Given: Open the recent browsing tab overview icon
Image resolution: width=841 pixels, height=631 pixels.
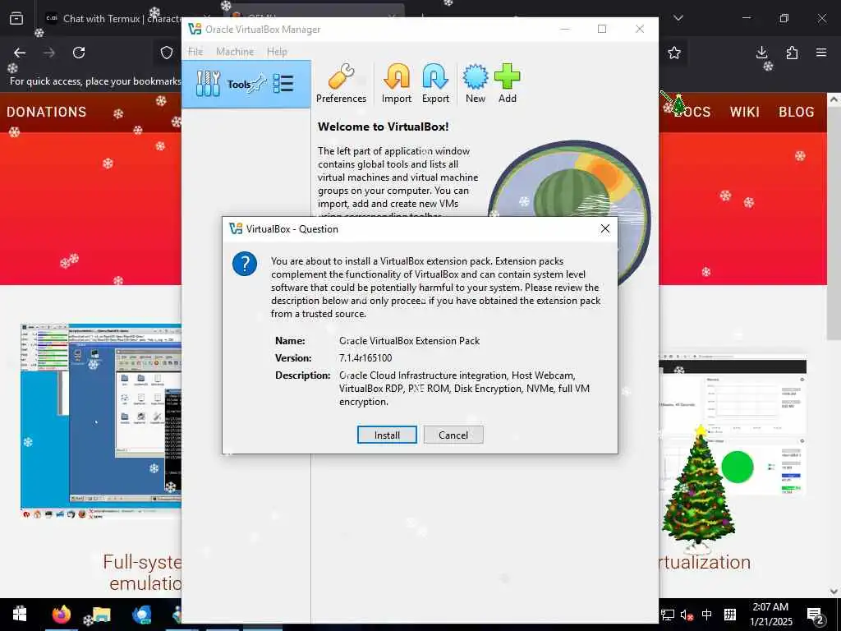Looking at the screenshot, I should point(16,18).
